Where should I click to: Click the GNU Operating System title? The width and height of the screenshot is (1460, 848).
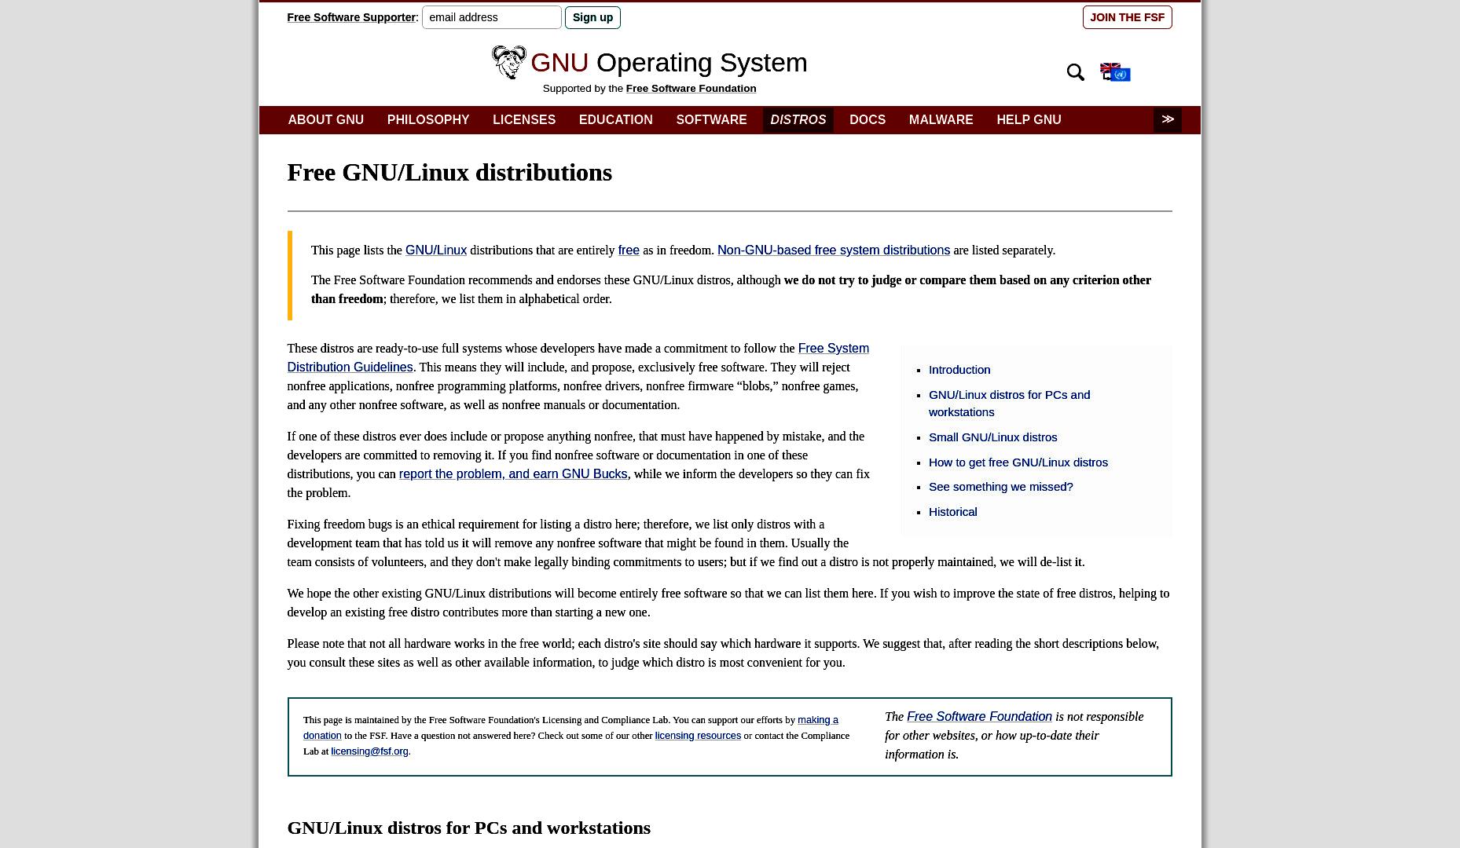coord(669,63)
